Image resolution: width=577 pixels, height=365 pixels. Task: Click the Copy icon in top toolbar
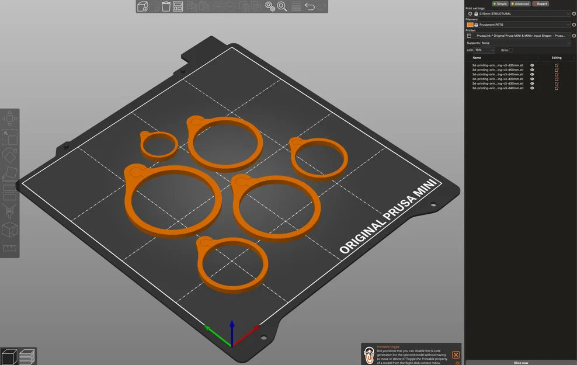coord(192,6)
